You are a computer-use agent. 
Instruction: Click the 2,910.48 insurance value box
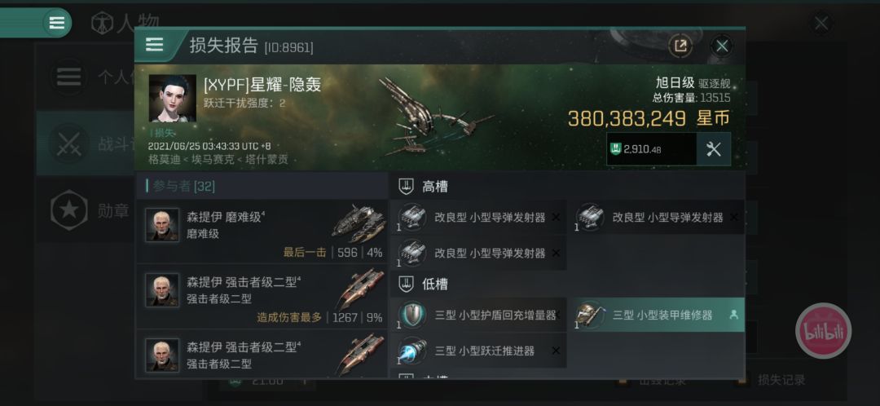click(x=652, y=149)
